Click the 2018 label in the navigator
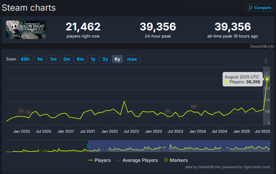 pos(43,150)
